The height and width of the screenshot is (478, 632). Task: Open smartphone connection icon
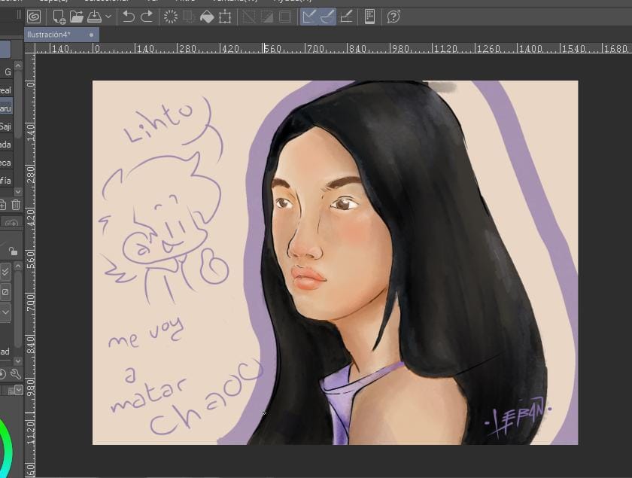coord(369,17)
